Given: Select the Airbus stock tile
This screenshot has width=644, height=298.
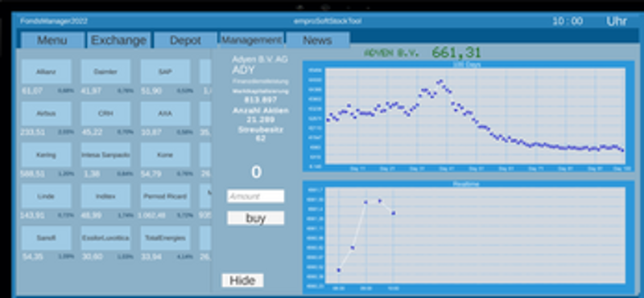Looking at the screenshot, I should point(46,113).
